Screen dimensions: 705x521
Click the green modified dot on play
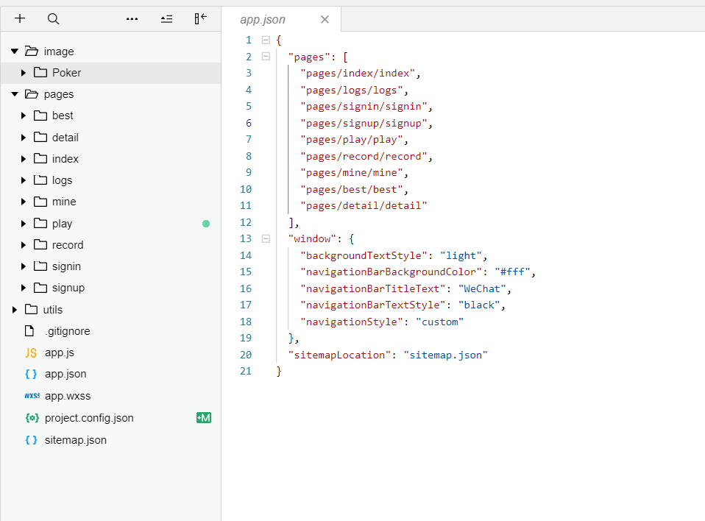point(206,224)
